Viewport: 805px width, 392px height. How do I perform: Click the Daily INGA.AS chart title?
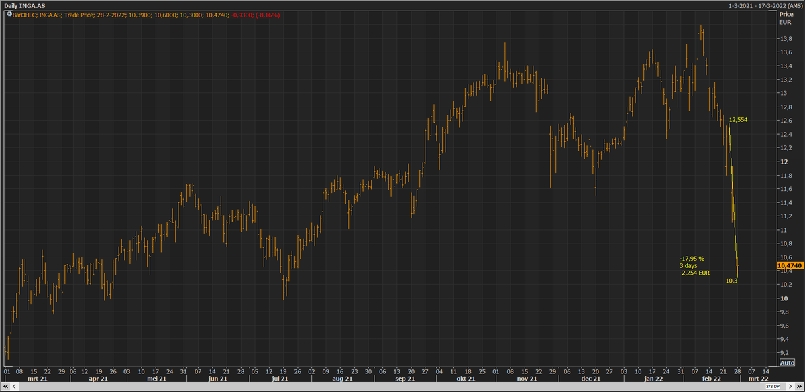[25, 5]
